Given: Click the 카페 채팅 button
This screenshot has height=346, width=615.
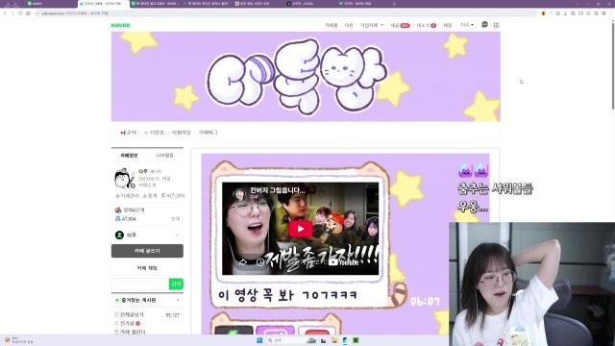Looking at the screenshot, I should point(147,268).
